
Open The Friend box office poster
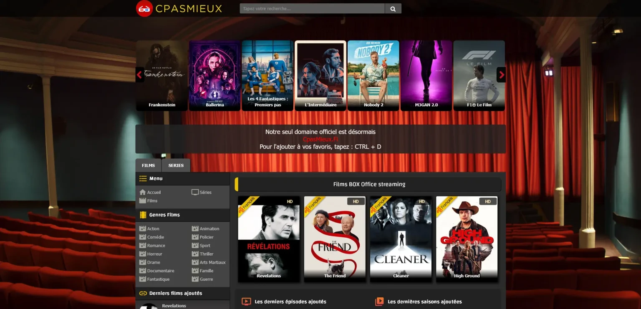[x=335, y=239]
